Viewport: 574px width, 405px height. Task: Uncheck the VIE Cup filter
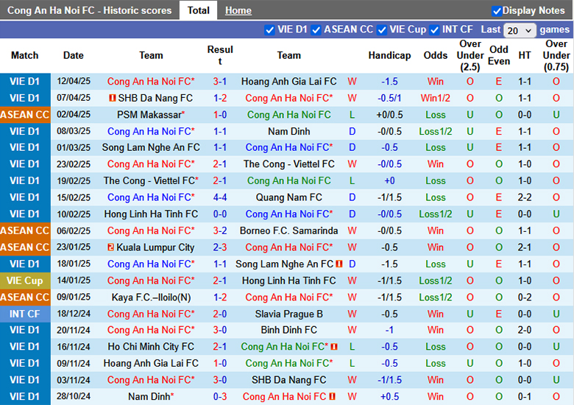click(x=381, y=30)
